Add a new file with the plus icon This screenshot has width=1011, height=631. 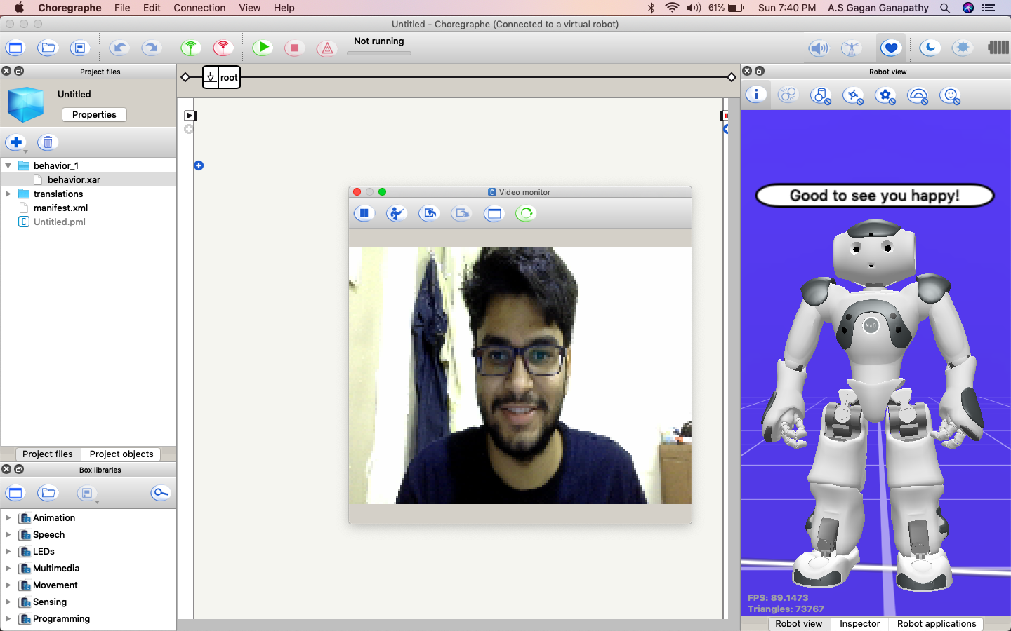[x=16, y=142]
